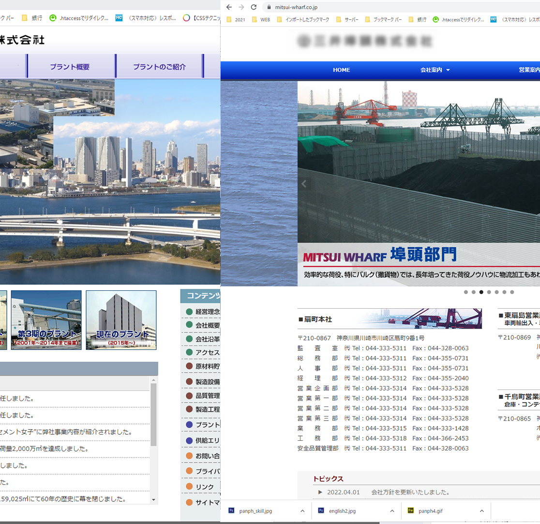This screenshot has width=540, height=524.
Task: Select the fourth carousel dot
Action: (489, 292)
